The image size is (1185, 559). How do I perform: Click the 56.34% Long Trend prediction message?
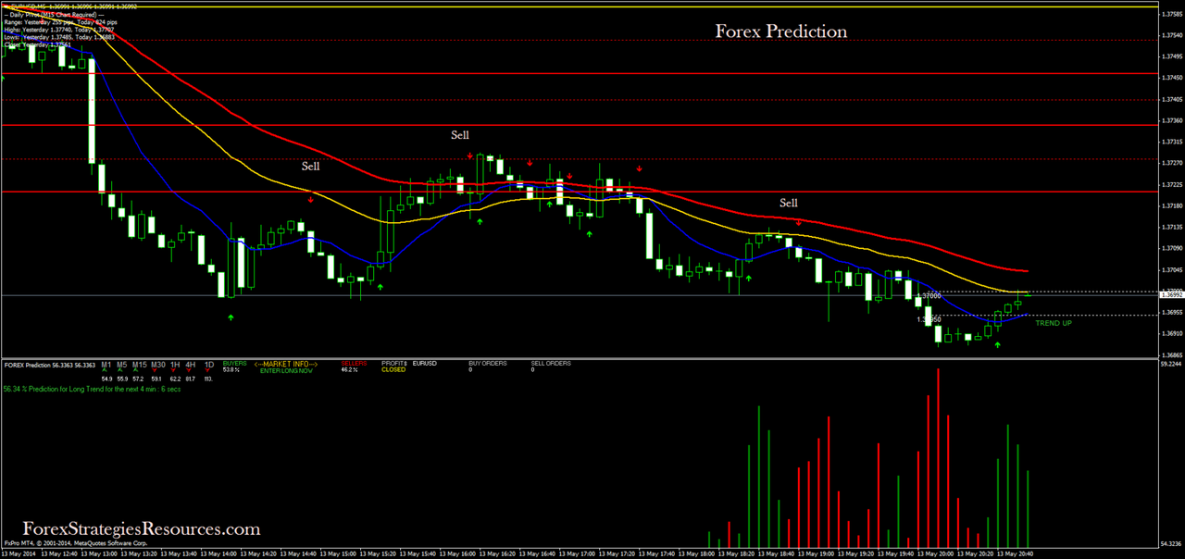(x=93, y=390)
